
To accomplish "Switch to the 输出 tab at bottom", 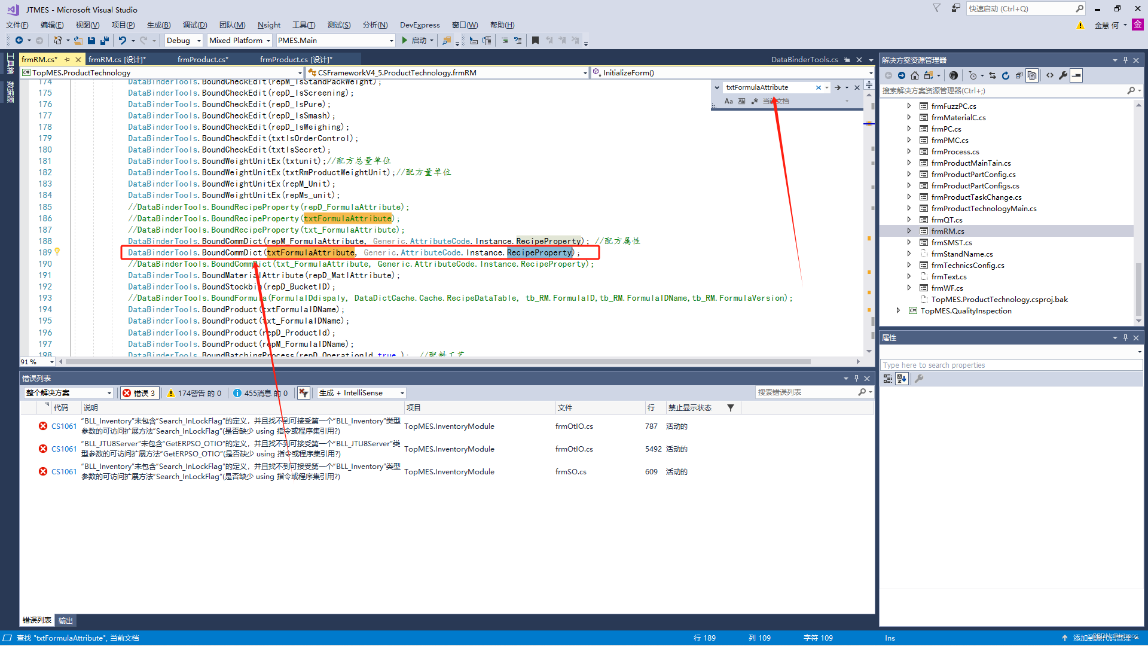I will pyautogui.click(x=65, y=620).
